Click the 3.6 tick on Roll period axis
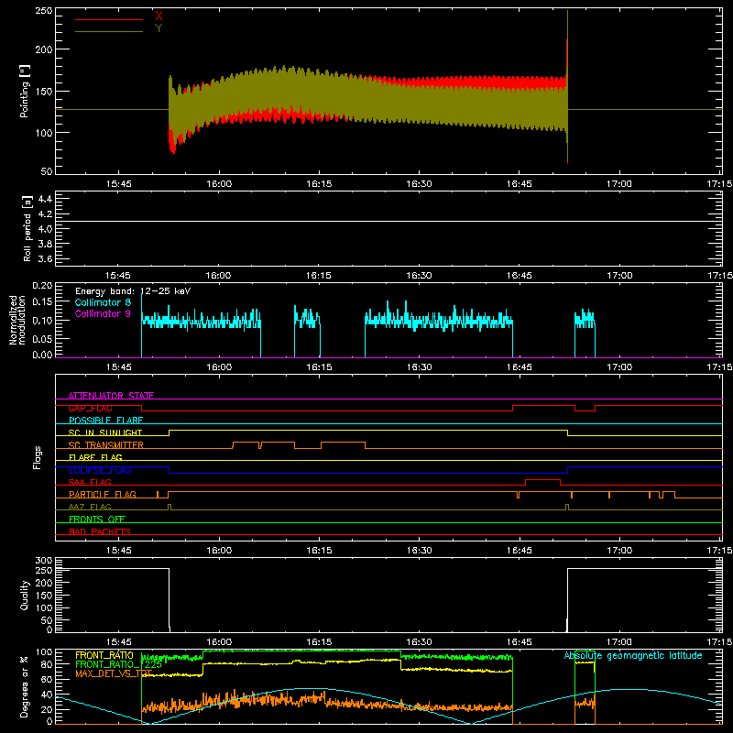Viewport: 733px width, 733px height. coord(45,259)
